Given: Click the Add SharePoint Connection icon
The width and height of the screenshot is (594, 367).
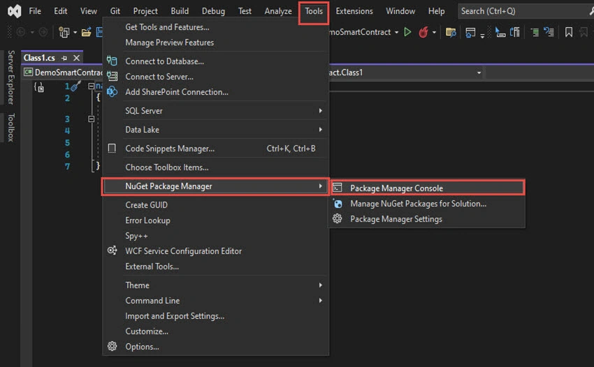Looking at the screenshot, I should click(x=112, y=91).
